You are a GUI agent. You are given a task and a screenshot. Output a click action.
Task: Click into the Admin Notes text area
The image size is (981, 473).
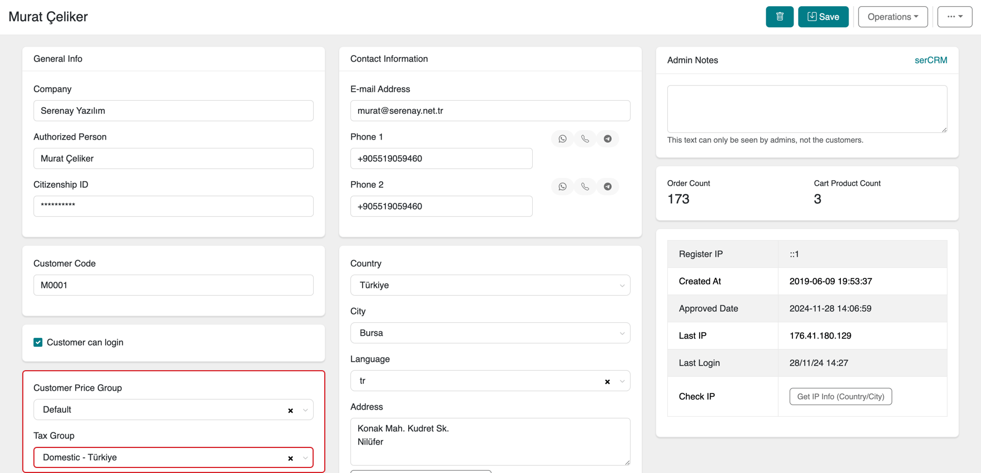(x=806, y=108)
